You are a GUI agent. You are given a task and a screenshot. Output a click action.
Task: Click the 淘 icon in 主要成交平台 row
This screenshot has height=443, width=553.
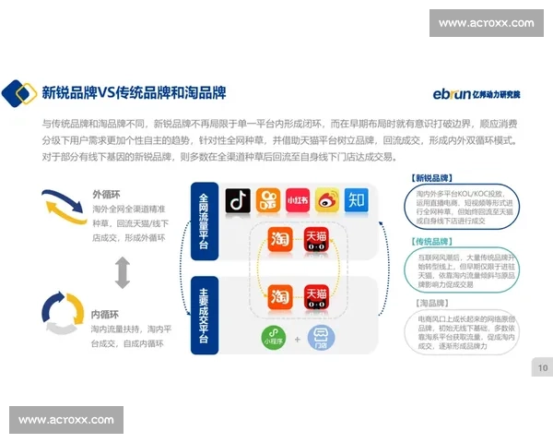pyautogui.click(x=280, y=297)
